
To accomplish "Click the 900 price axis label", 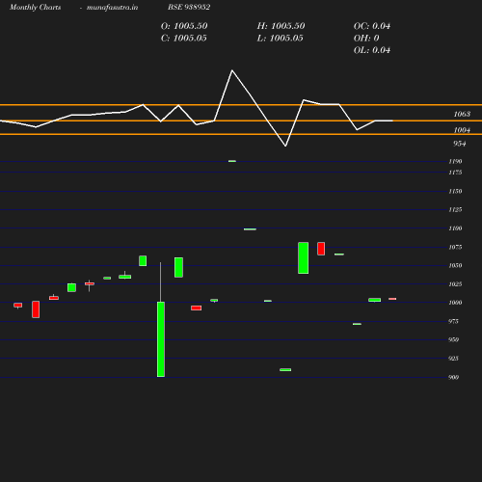I will (453, 377).
